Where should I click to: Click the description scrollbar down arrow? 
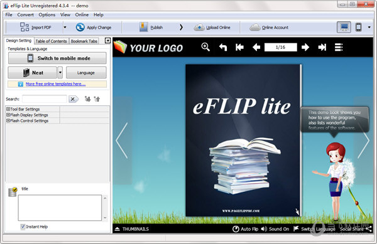tap(105, 218)
